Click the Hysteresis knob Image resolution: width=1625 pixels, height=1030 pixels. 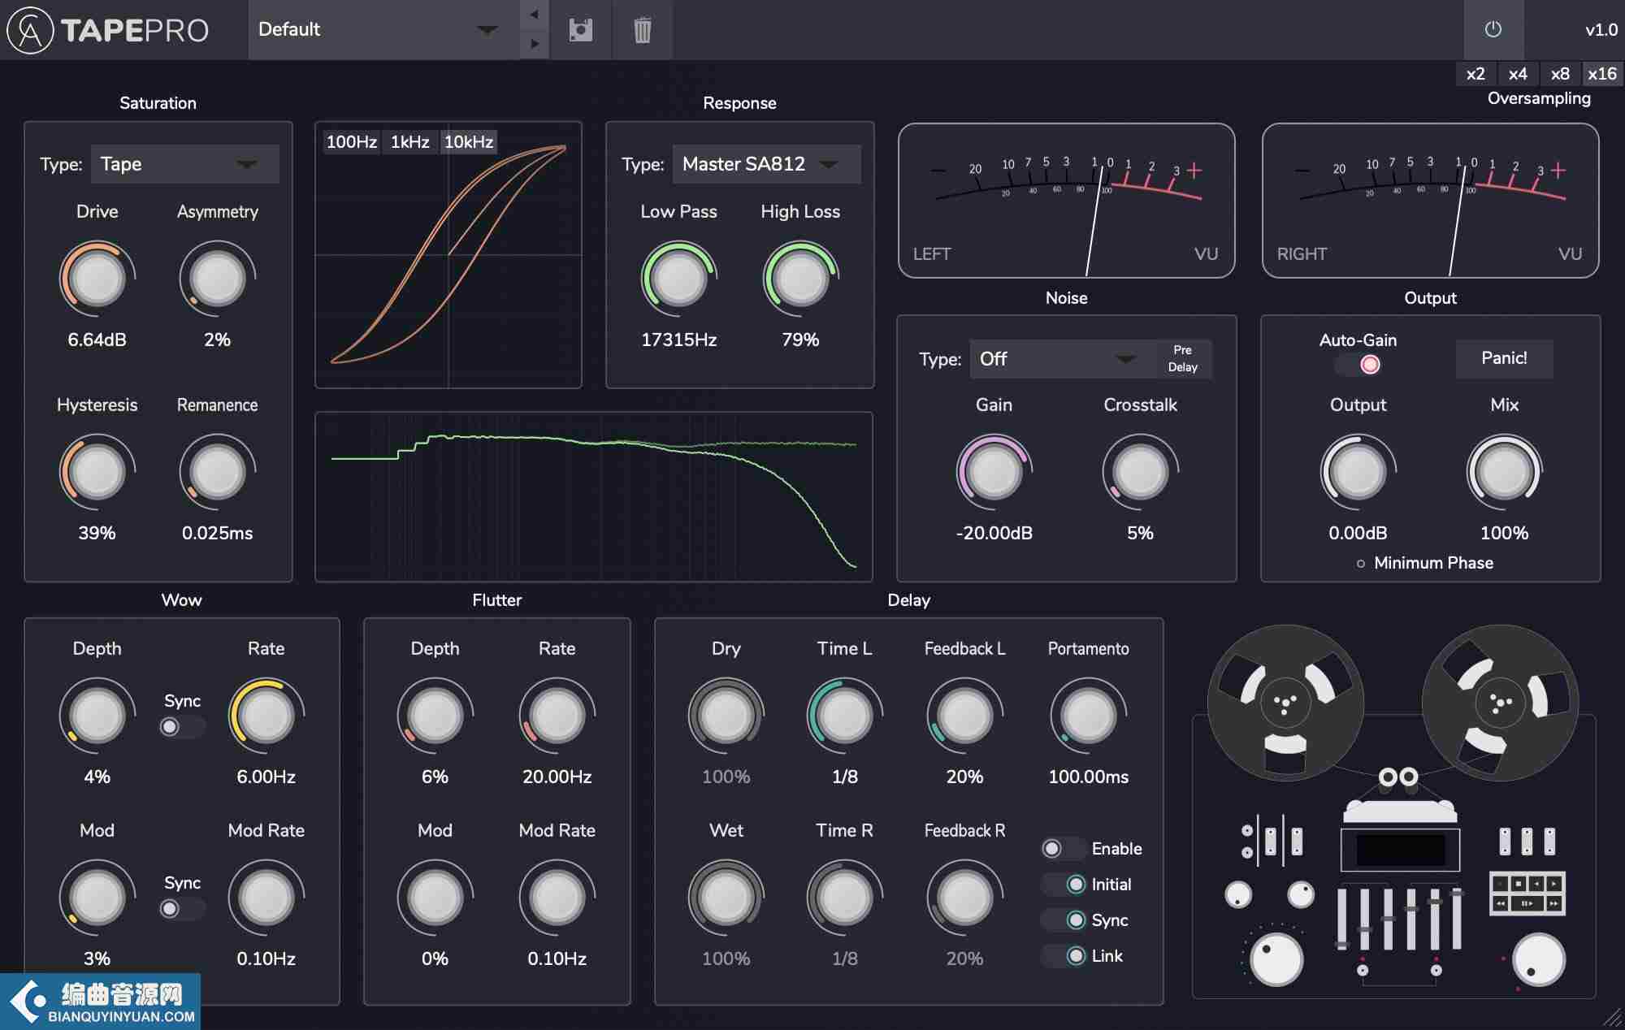click(x=97, y=473)
